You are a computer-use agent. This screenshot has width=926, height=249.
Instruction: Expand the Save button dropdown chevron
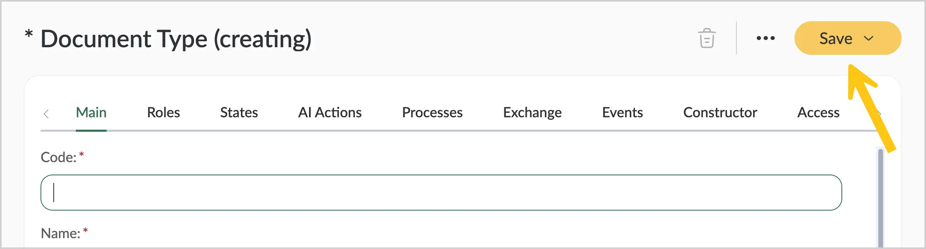tap(869, 38)
